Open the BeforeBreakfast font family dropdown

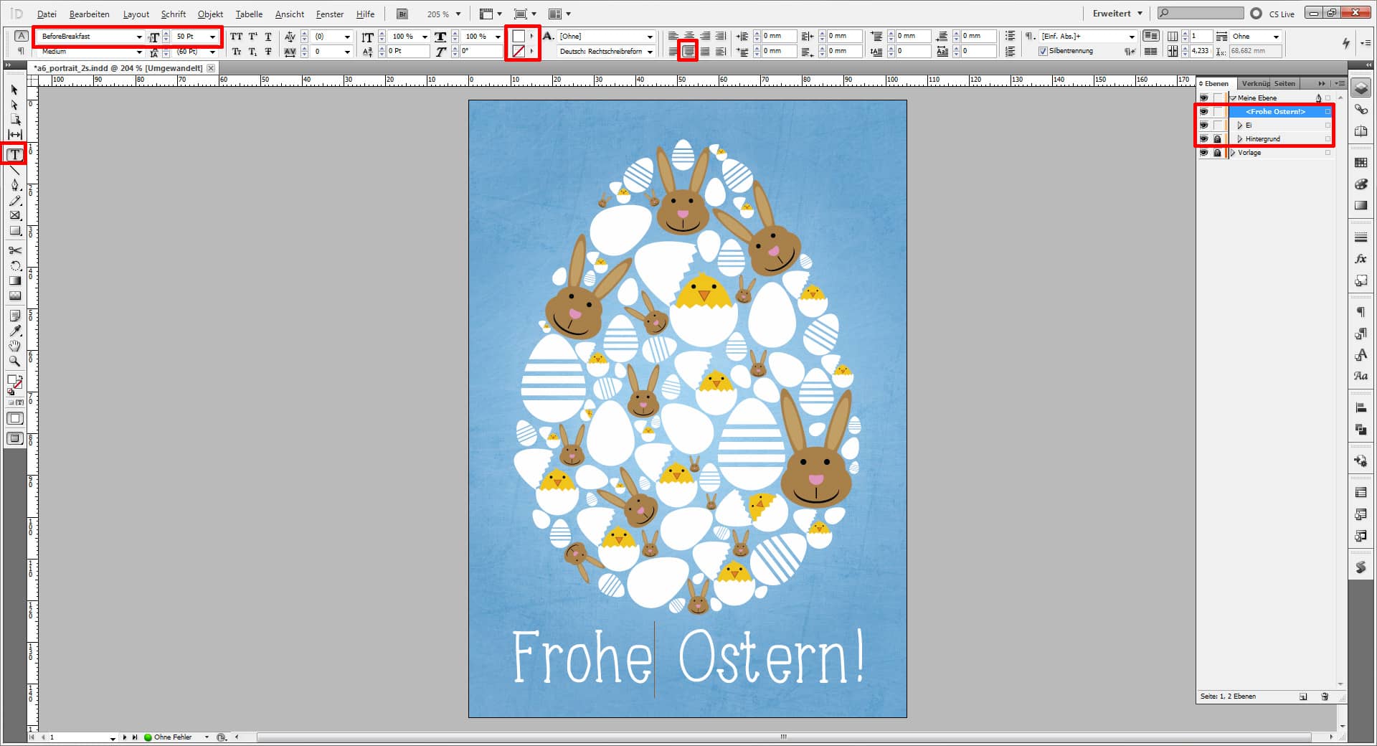coord(139,37)
